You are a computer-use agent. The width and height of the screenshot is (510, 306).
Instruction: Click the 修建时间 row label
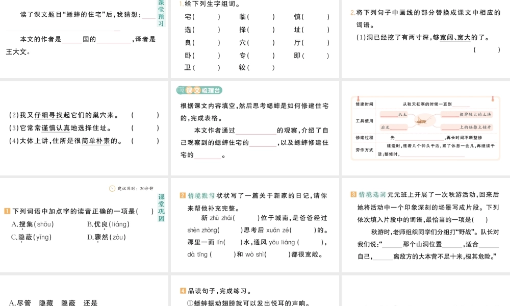(364, 104)
